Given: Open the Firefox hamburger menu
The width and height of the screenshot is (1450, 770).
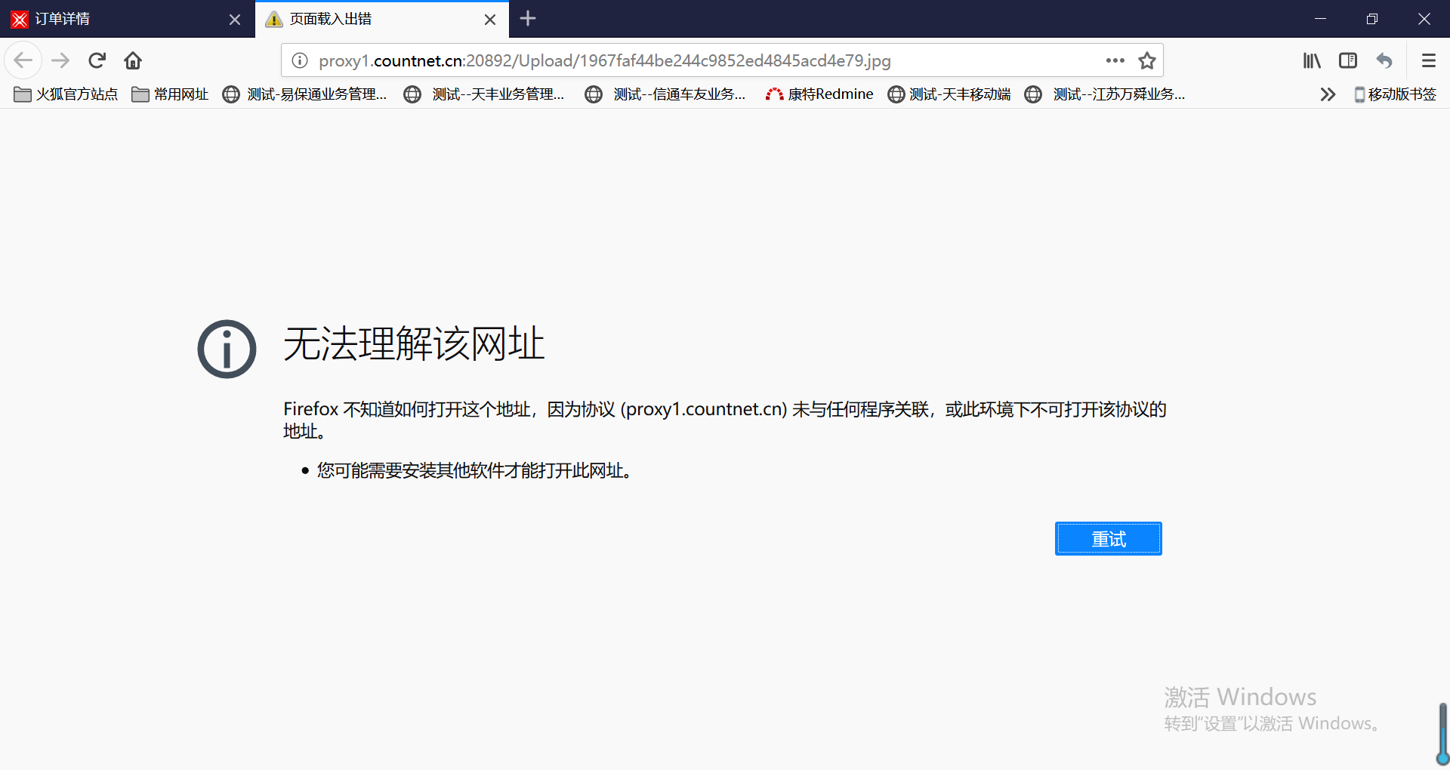Looking at the screenshot, I should coord(1428,60).
